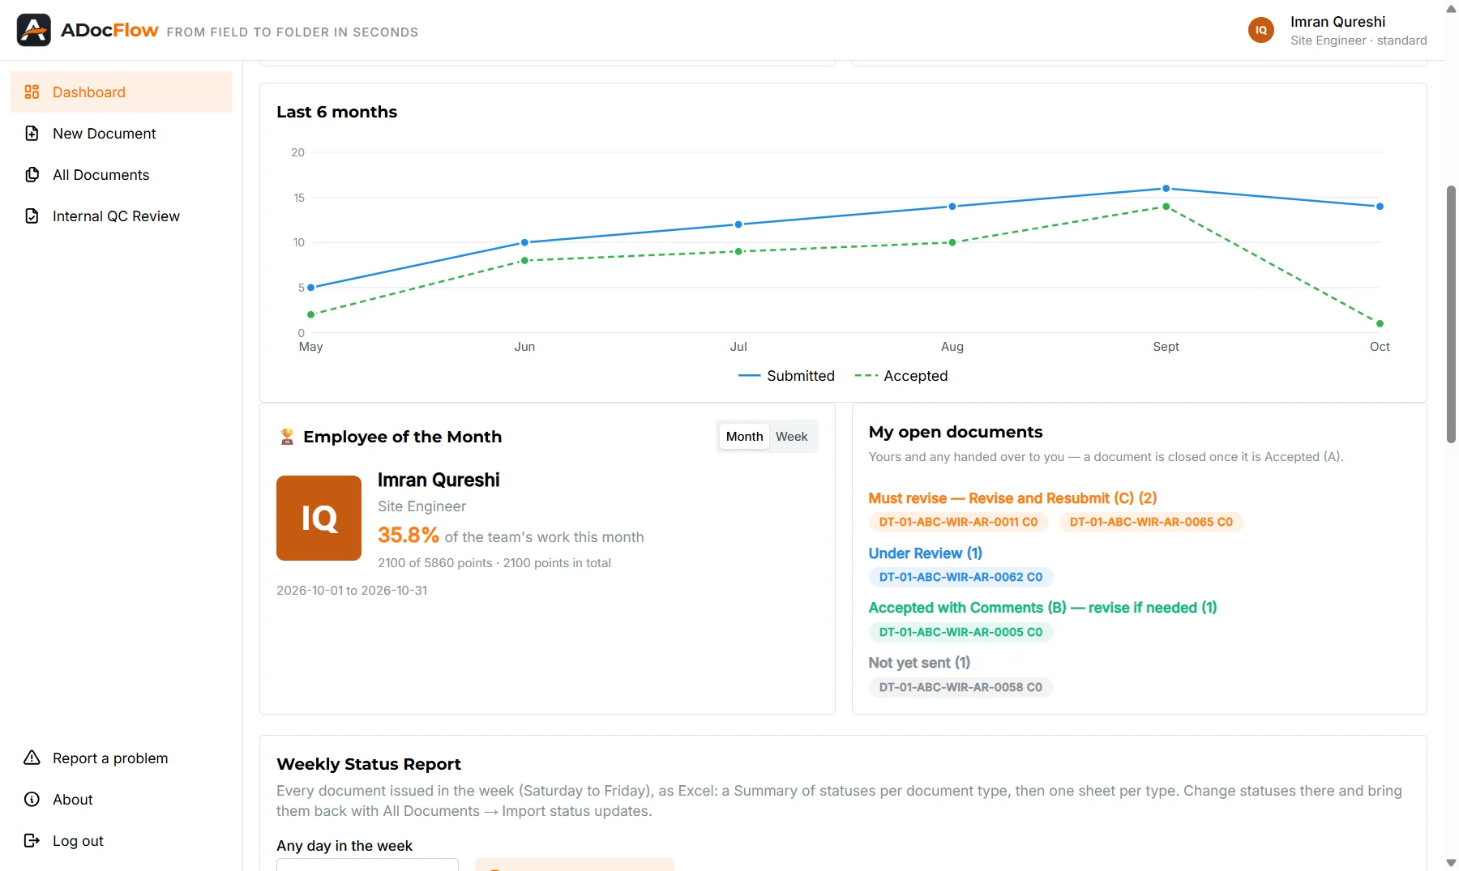This screenshot has height=871, width=1459.
Task: Select the Dashboard menu item
Action: 122,92
